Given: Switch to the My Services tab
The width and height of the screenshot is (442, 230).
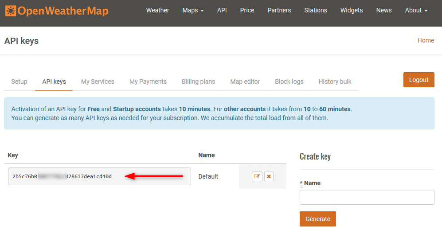Looking at the screenshot, I should pos(98,82).
